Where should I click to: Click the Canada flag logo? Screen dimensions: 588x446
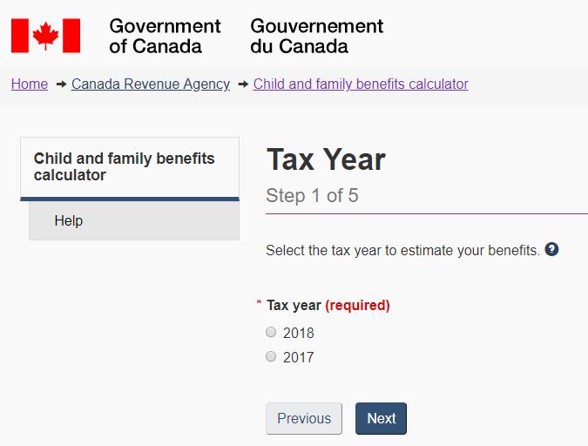point(46,36)
